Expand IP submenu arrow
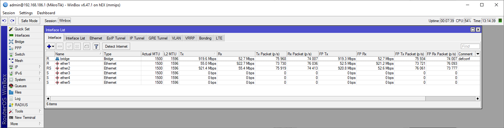The image size is (504, 128). click(40, 67)
